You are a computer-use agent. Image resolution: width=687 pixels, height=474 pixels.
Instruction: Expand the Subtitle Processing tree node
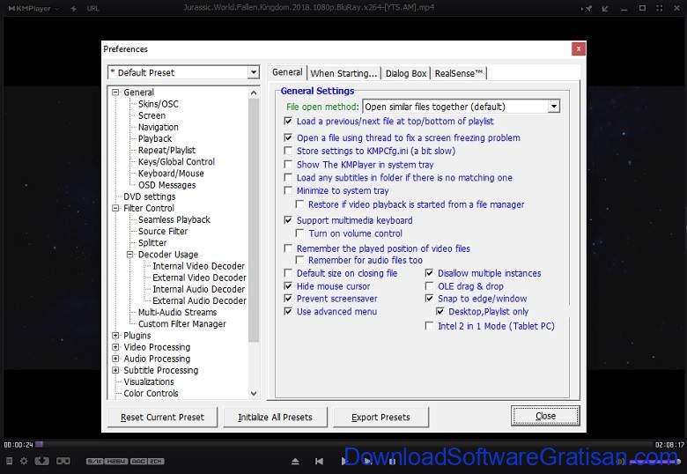(115, 370)
